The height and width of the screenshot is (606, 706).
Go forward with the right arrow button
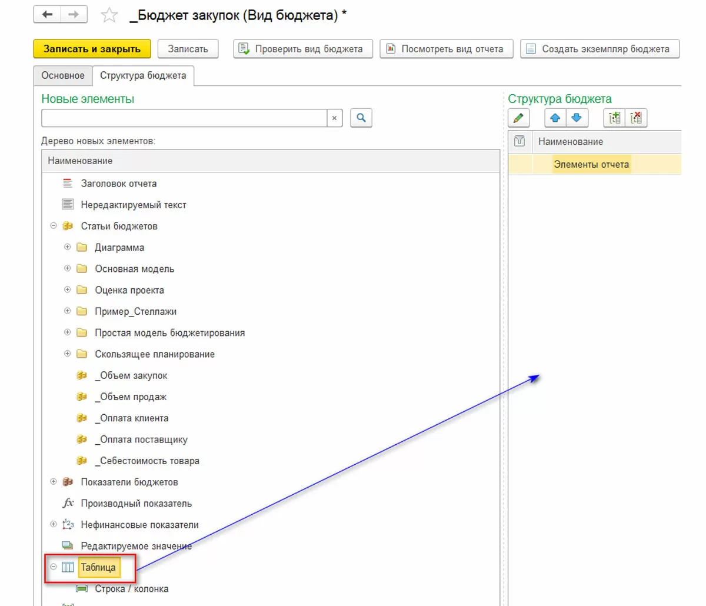pyautogui.click(x=74, y=15)
